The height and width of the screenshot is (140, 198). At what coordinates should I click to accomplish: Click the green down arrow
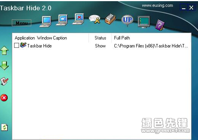click(5, 66)
